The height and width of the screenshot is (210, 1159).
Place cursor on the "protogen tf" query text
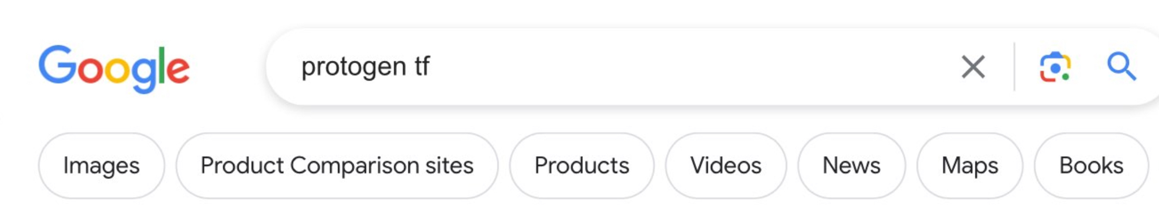pyautogui.click(x=366, y=67)
